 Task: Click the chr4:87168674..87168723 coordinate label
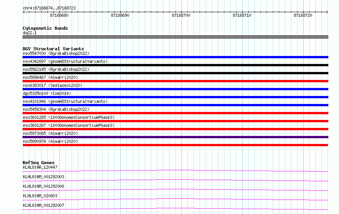[49, 8]
